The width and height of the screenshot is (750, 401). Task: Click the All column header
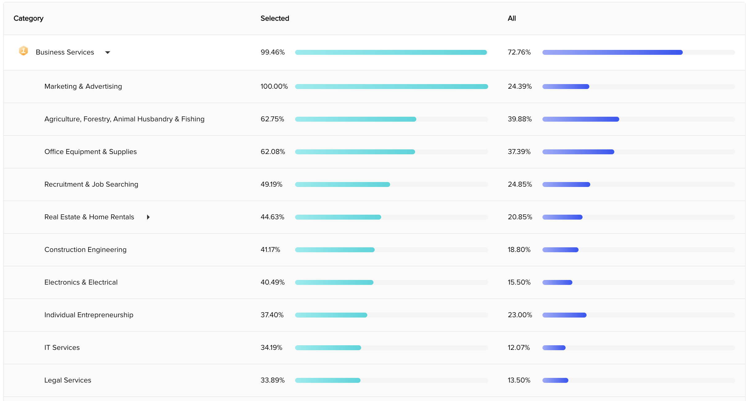(512, 18)
